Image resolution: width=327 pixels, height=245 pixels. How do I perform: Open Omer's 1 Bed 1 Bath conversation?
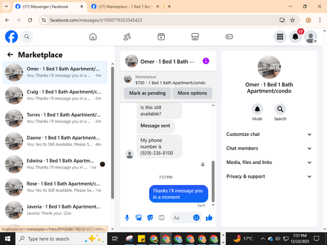55,73
